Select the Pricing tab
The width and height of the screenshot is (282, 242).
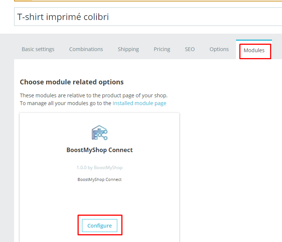click(162, 49)
